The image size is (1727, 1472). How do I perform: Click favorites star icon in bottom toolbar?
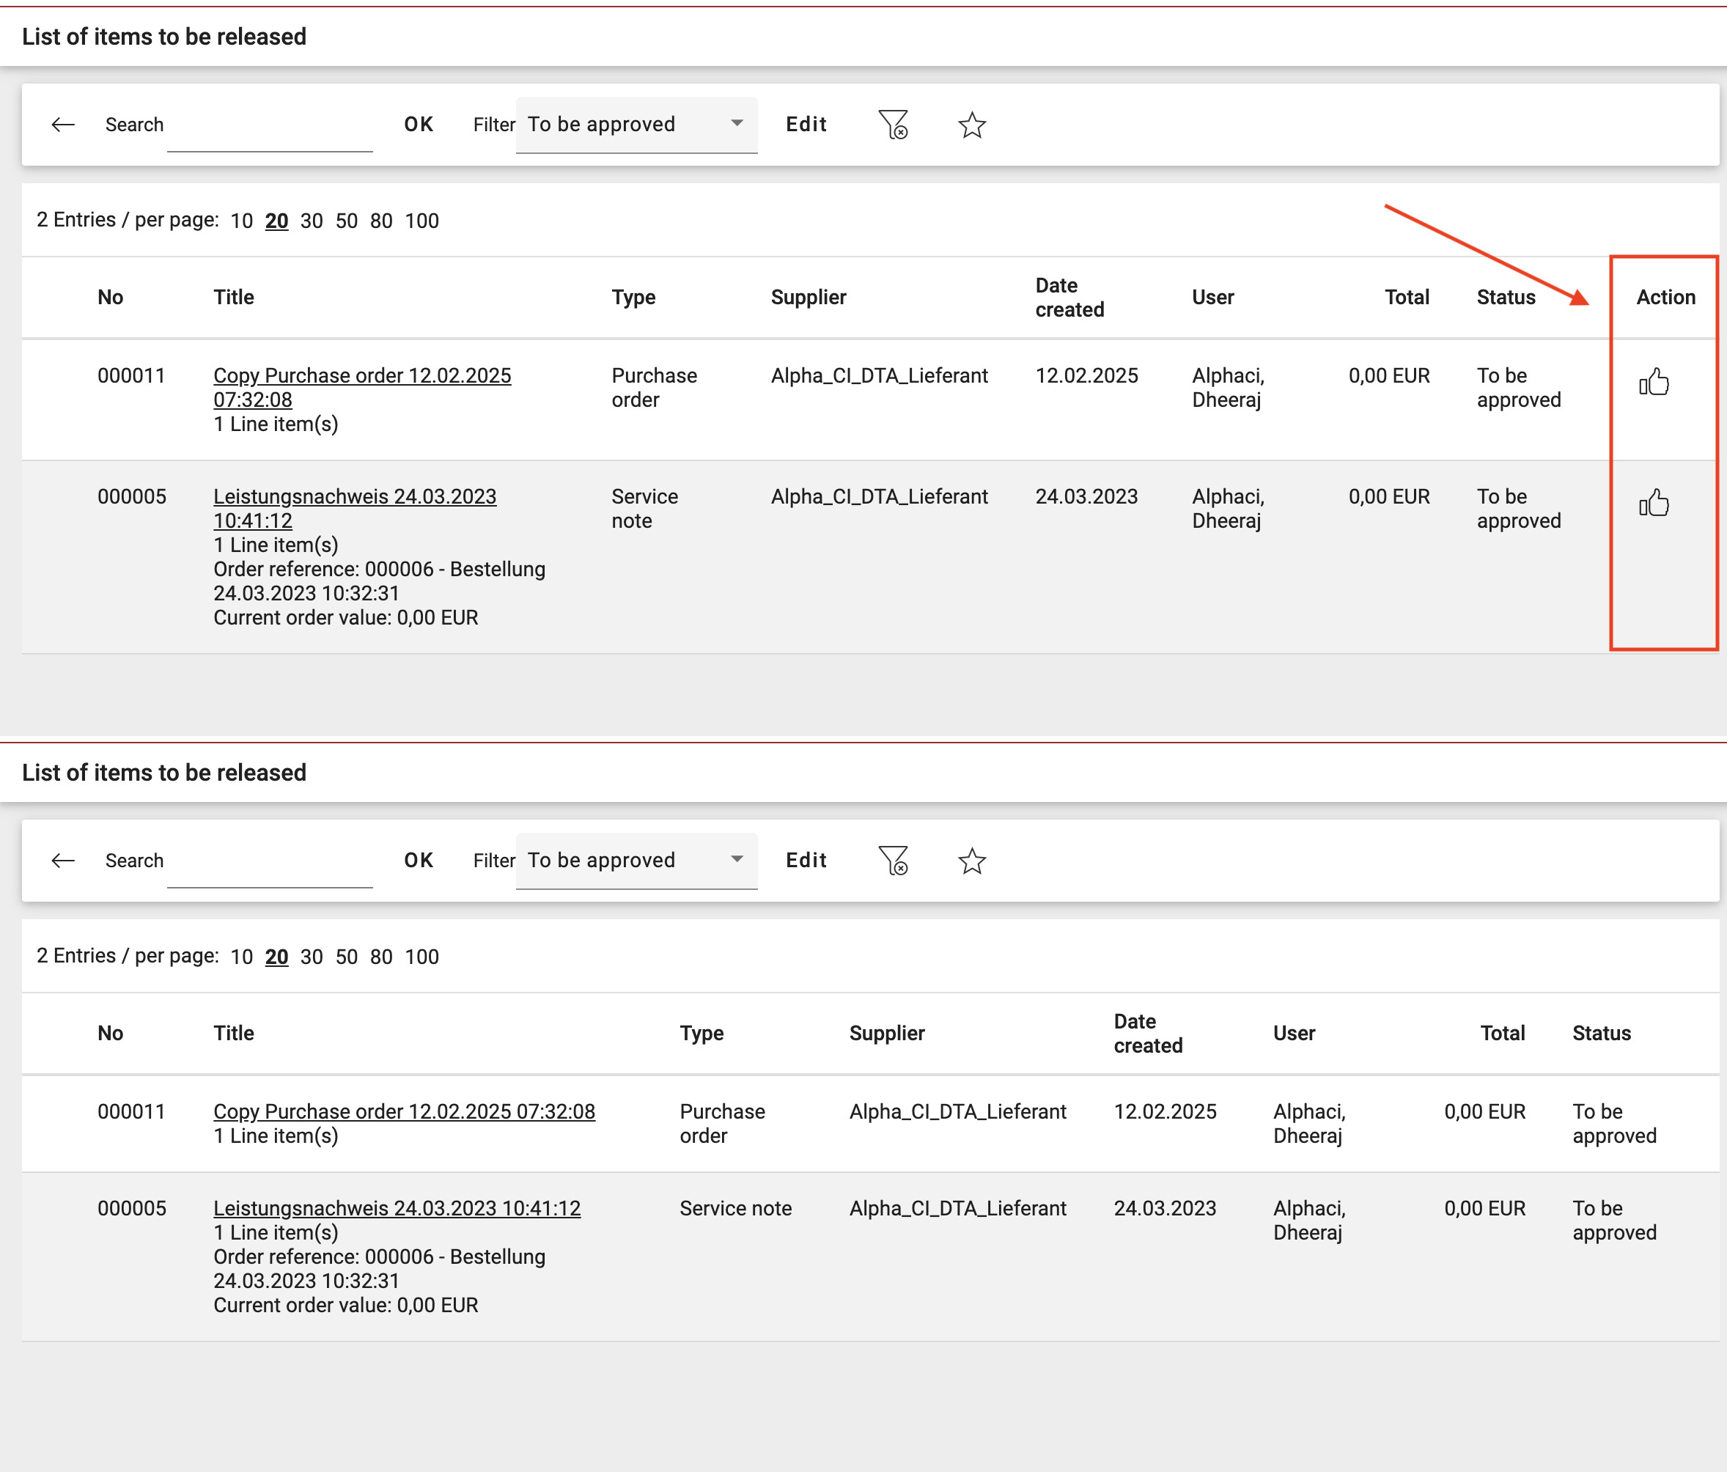[x=972, y=861]
